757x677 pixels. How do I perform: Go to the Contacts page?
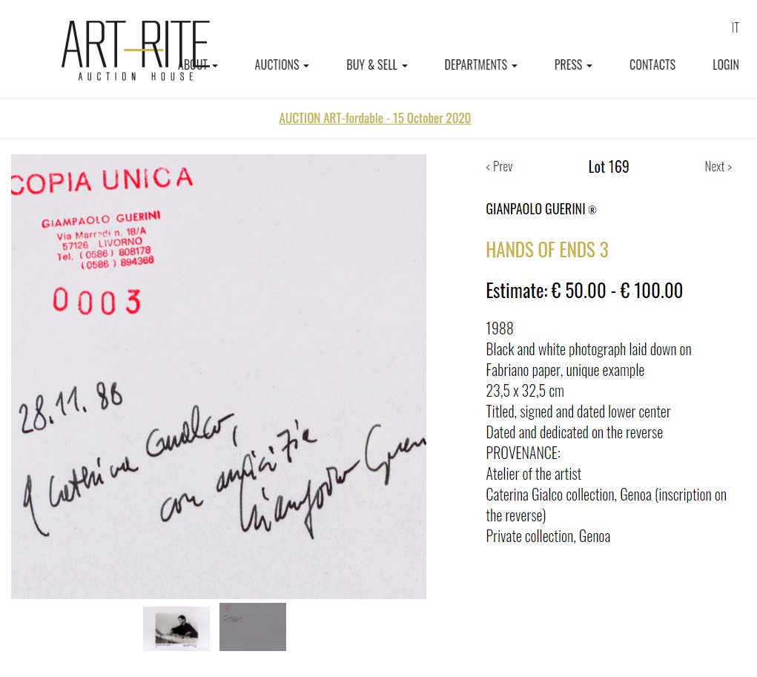652,65
